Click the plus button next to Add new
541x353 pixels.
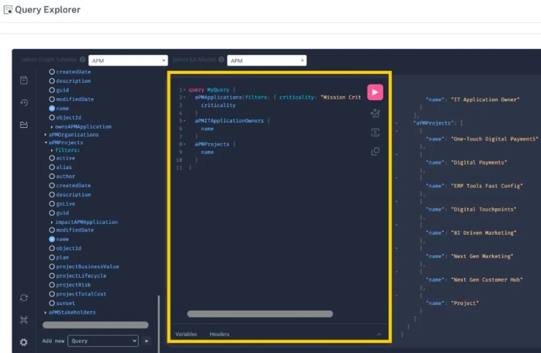pyautogui.click(x=146, y=341)
